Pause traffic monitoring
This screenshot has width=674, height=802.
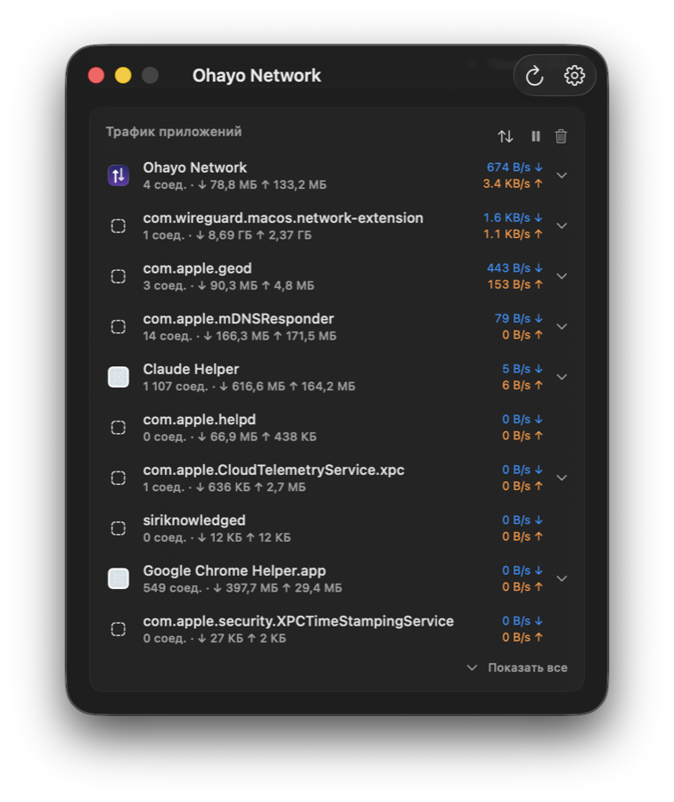pyautogui.click(x=535, y=136)
